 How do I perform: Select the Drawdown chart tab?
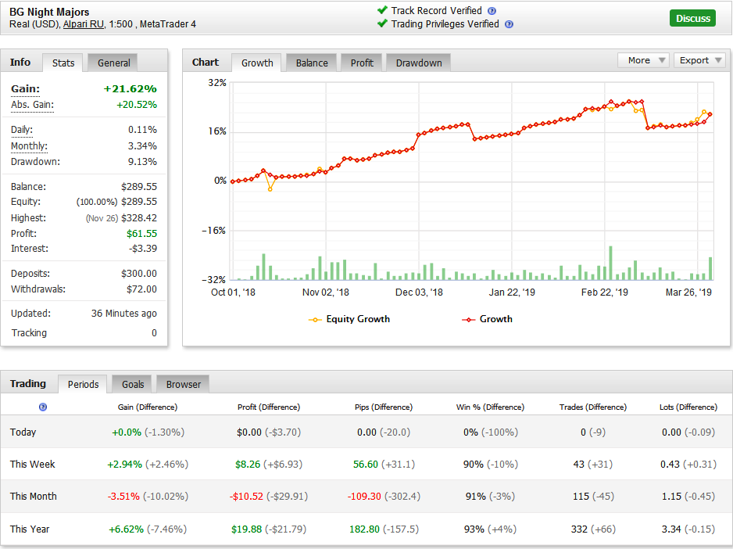pos(418,63)
